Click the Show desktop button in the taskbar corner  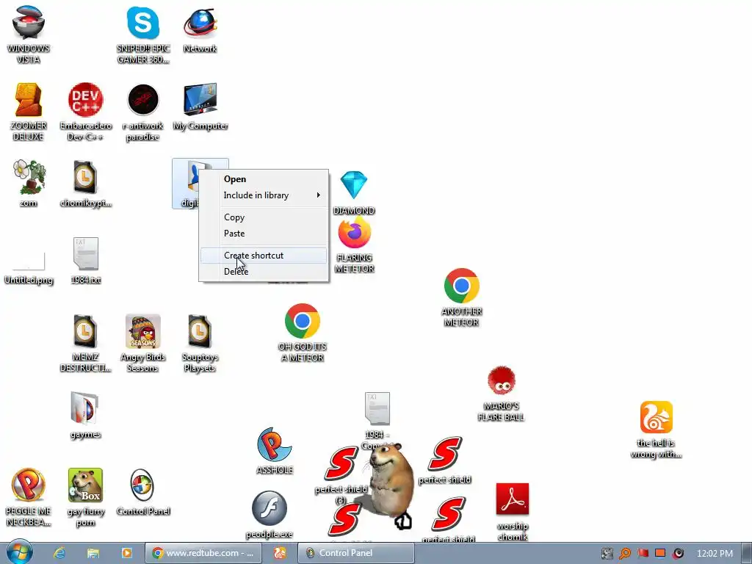coord(747,553)
